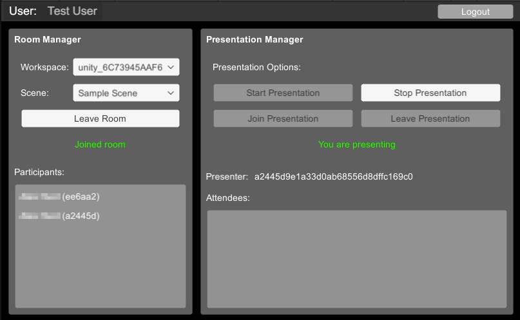This screenshot has height=320, width=520.
Task: Click the Start Presentation button
Action: (x=283, y=93)
